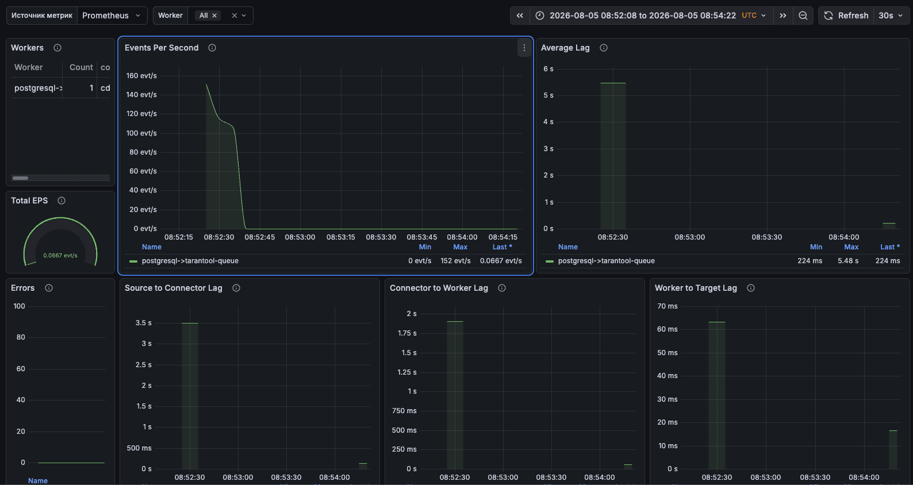Show info for Errors panel

coord(49,288)
